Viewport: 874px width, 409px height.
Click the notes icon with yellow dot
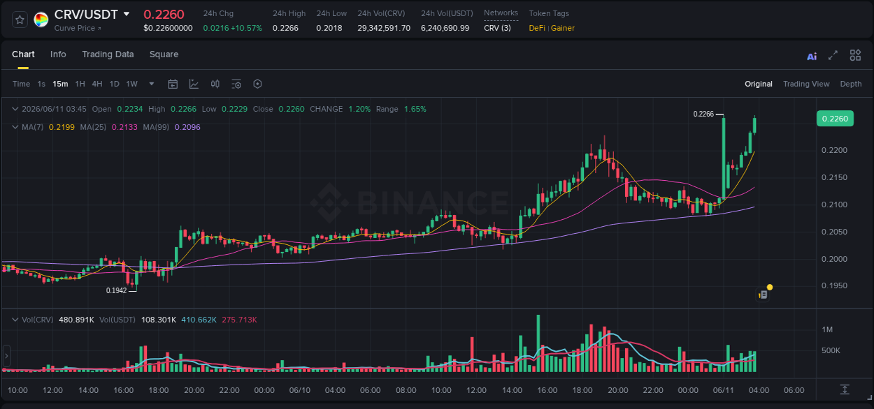(x=764, y=293)
